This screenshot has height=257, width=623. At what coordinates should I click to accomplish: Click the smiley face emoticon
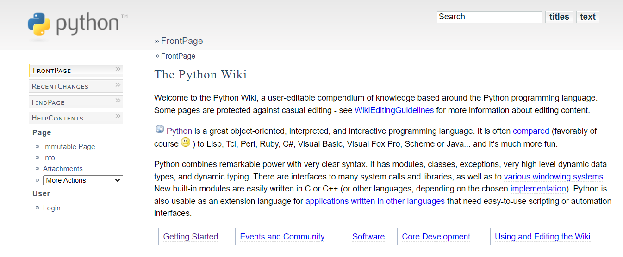pyautogui.click(x=186, y=143)
